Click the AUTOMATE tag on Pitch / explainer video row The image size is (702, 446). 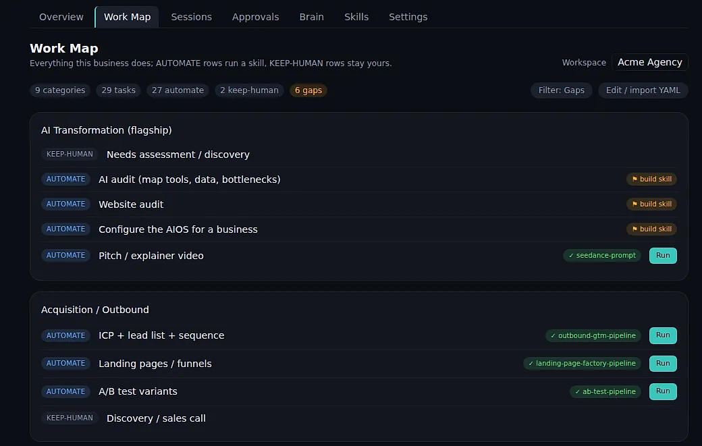pyautogui.click(x=65, y=256)
